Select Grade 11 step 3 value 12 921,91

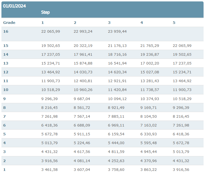(117, 81)
